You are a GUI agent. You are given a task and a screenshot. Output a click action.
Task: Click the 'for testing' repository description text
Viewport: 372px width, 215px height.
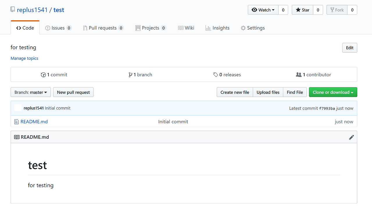(x=24, y=47)
